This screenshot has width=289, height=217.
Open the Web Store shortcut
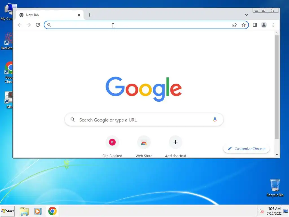pos(144,147)
